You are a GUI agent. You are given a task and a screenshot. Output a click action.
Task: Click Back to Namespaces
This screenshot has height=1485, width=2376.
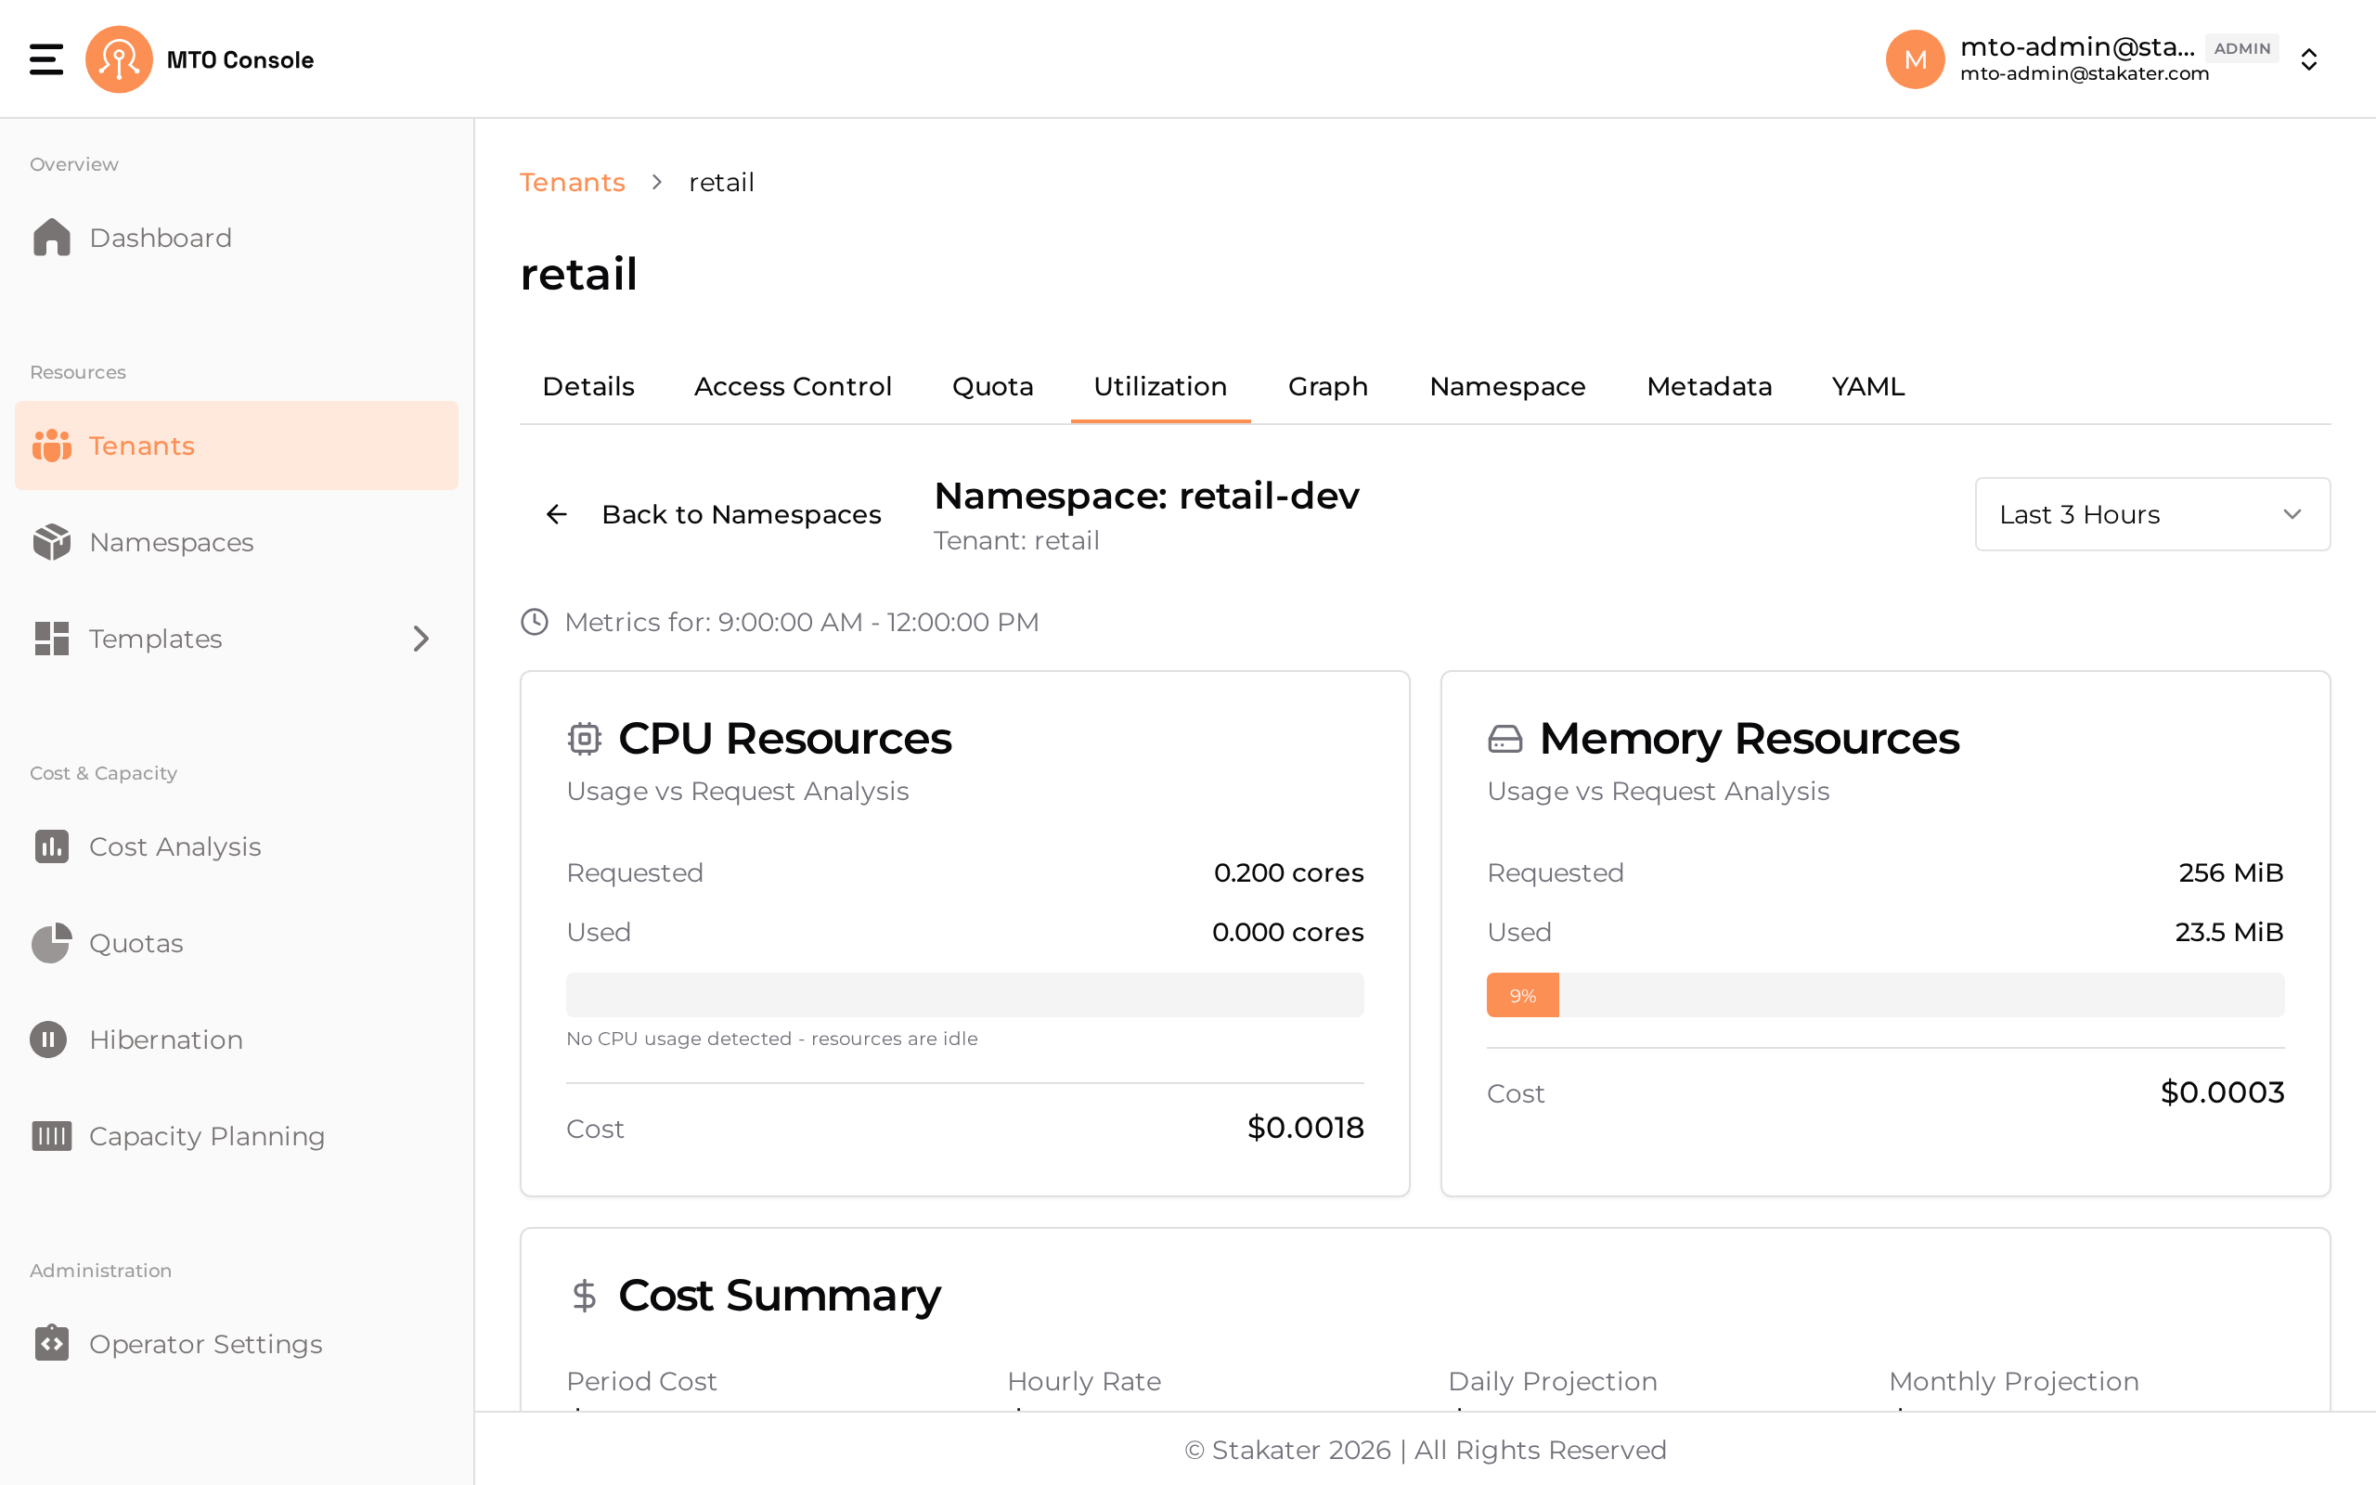[x=712, y=514]
